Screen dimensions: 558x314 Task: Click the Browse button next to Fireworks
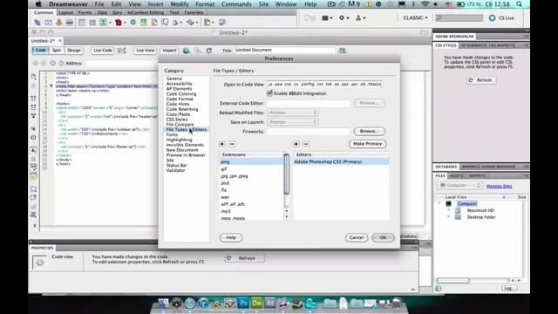(369, 132)
